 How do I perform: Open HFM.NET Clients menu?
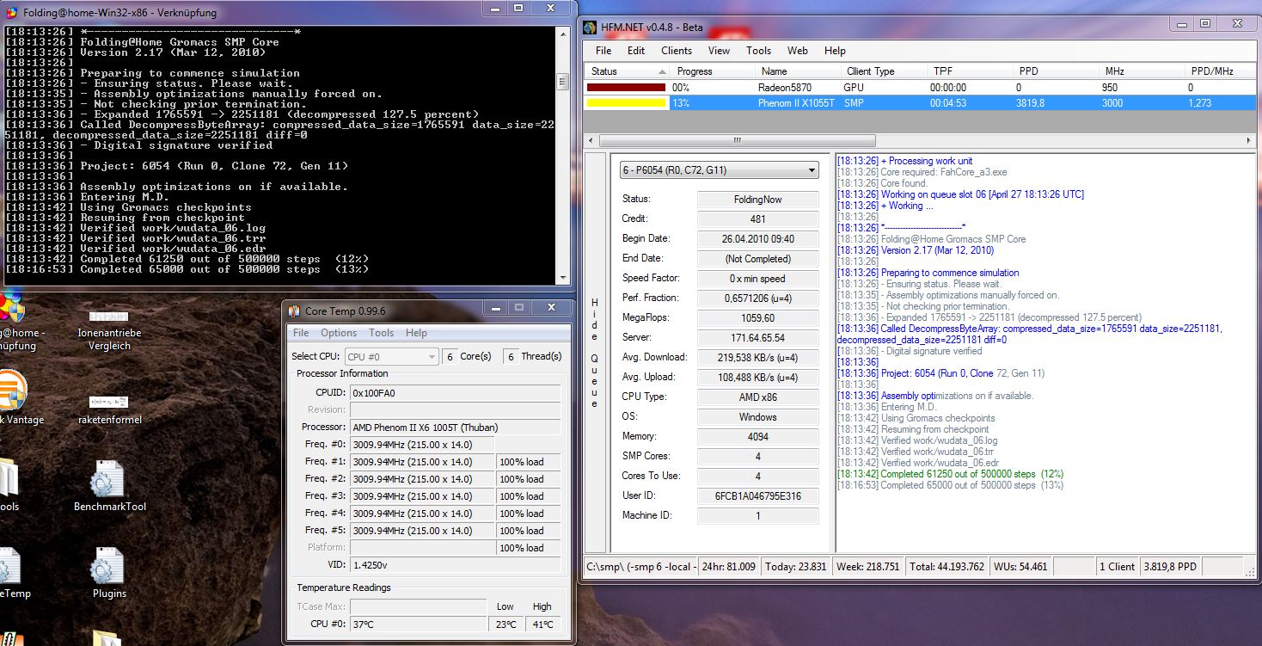click(x=677, y=50)
